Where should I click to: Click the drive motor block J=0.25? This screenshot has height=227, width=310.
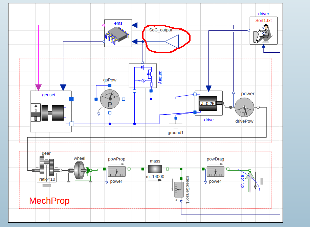[x=208, y=103]
